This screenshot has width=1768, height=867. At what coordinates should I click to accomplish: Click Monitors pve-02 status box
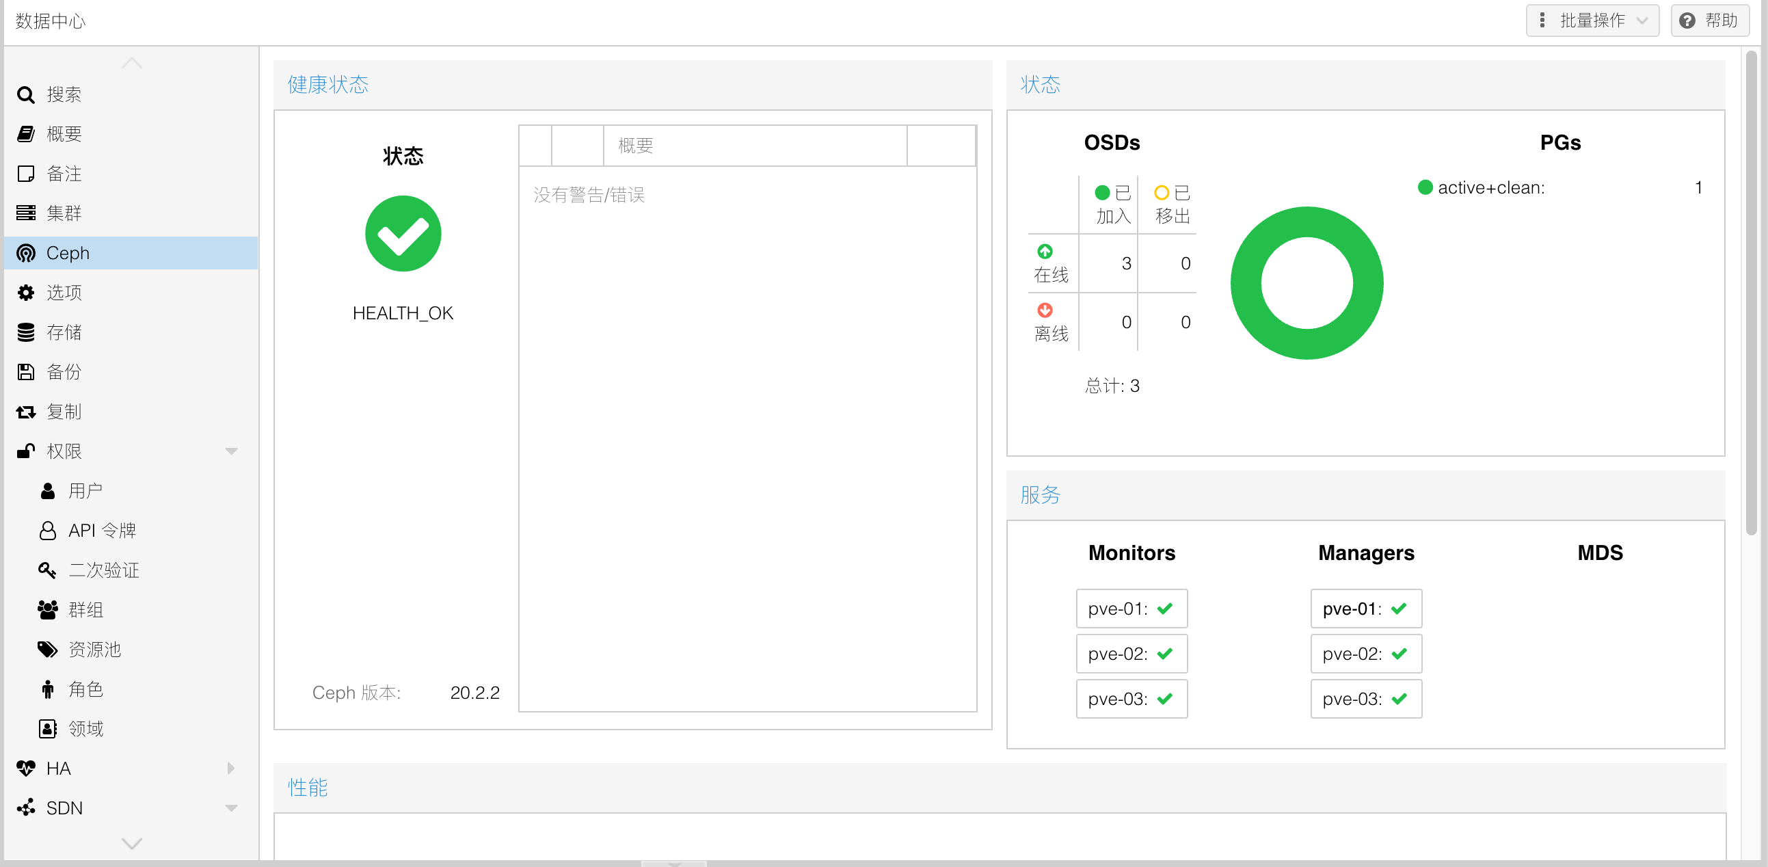tap(1131, 654)
